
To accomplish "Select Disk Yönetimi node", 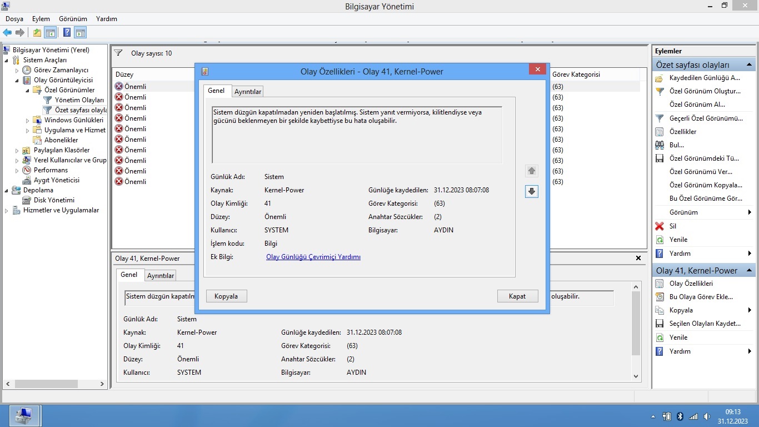I will coord(54,200).
